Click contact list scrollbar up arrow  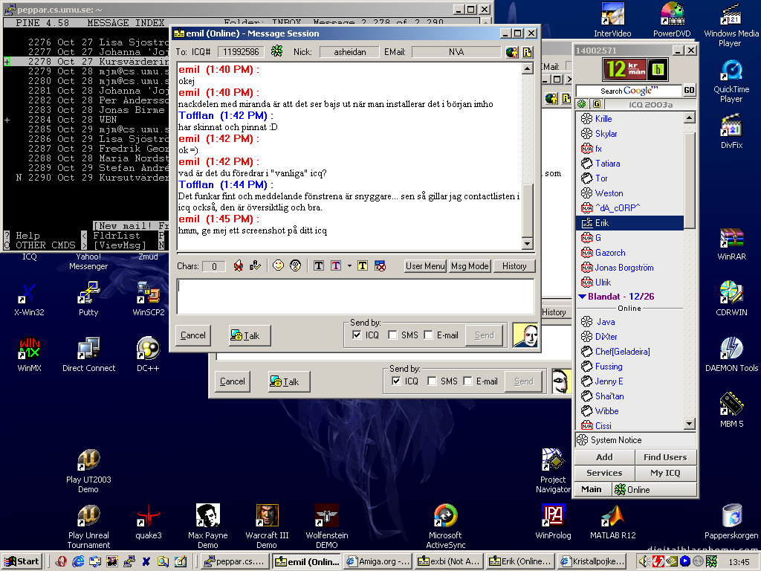pyautogui.click(x=689, y=117)
